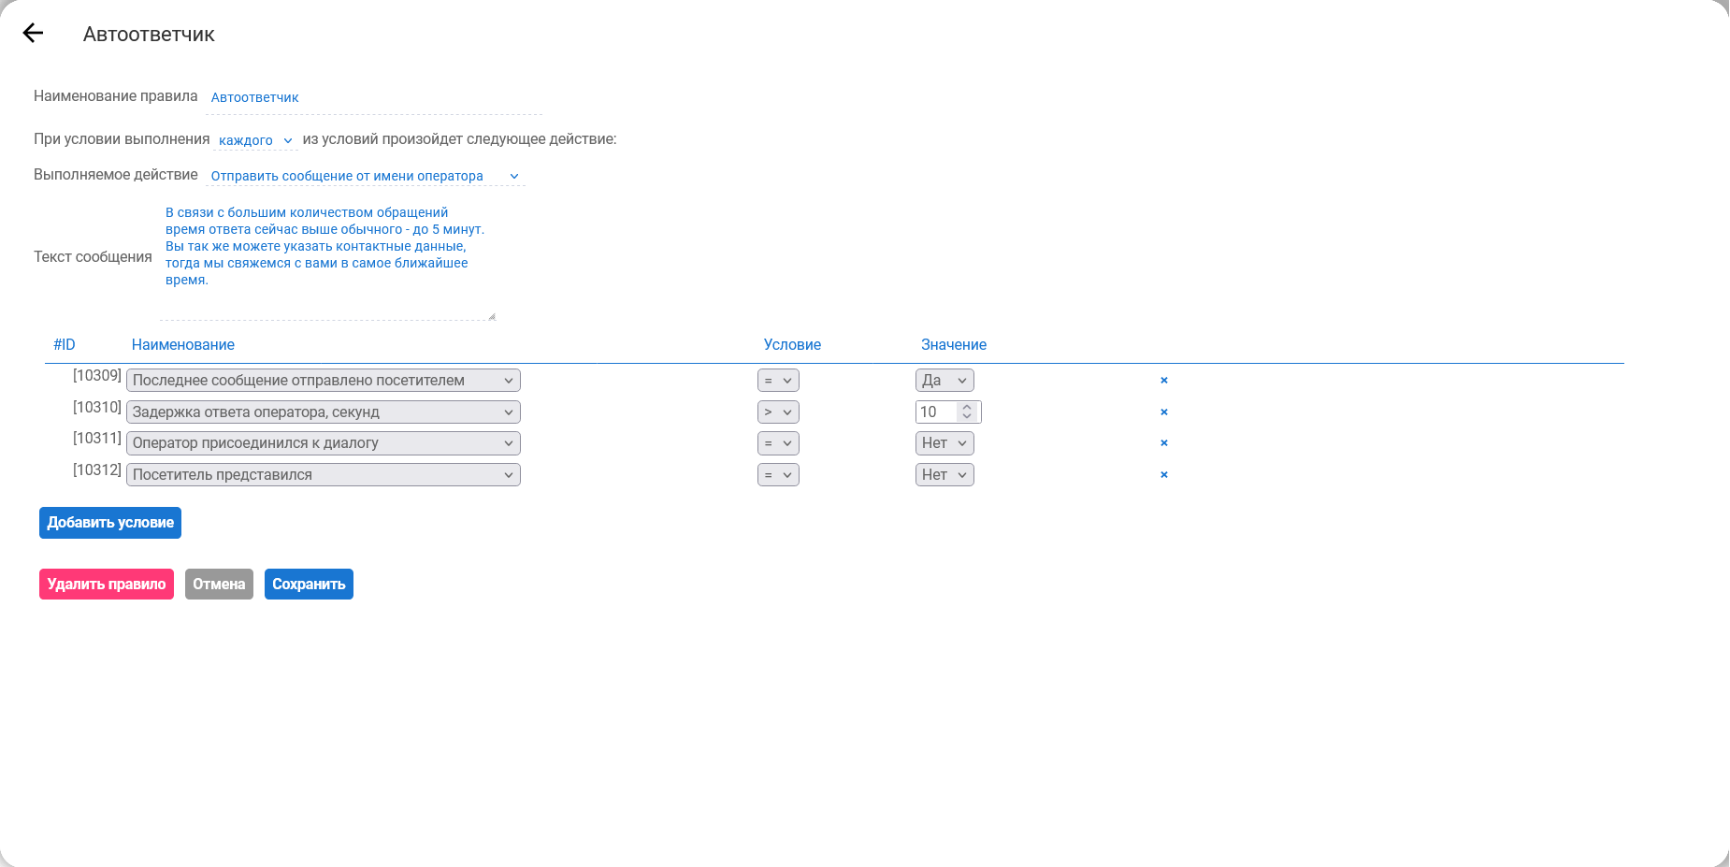Save the rule with 'Сохранить'
Screen dimensions: 1730x867
coord(309,585)
